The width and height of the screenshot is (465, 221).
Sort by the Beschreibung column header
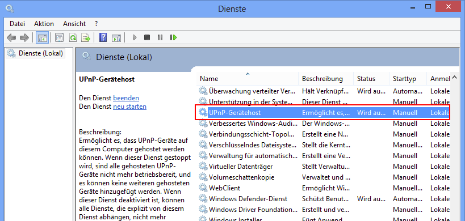[326, 79]
